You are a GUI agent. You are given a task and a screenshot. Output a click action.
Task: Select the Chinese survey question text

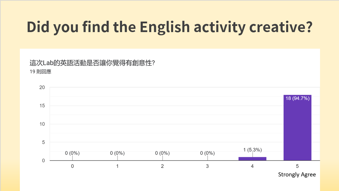92,63
